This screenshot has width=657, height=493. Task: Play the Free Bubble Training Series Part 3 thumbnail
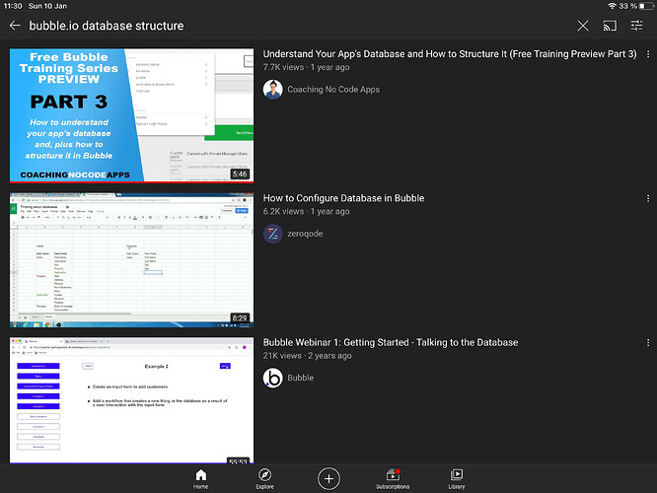point(131,115)
